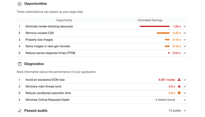This screenshot has height=117, width=205.
Task: Click the 2.9 s JavaScript execution value
Action: pyautogui.click(x=172, y=93)
